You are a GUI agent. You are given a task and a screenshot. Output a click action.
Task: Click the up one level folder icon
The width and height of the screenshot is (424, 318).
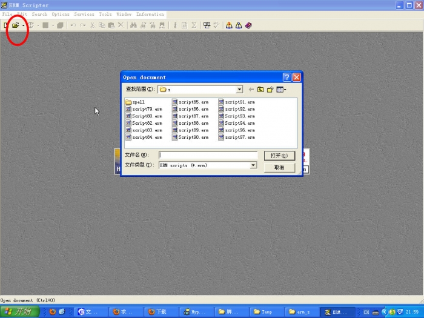260,90
